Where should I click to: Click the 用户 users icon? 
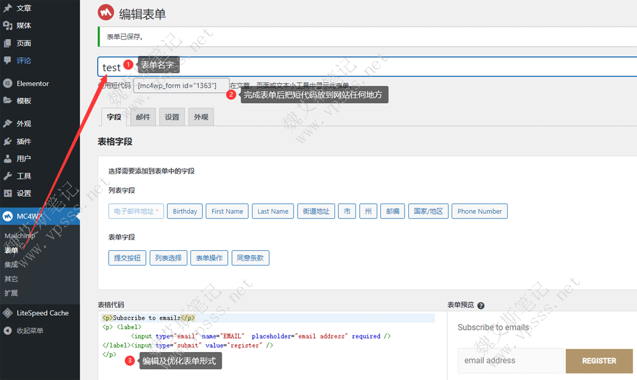(x=8, y=158)
